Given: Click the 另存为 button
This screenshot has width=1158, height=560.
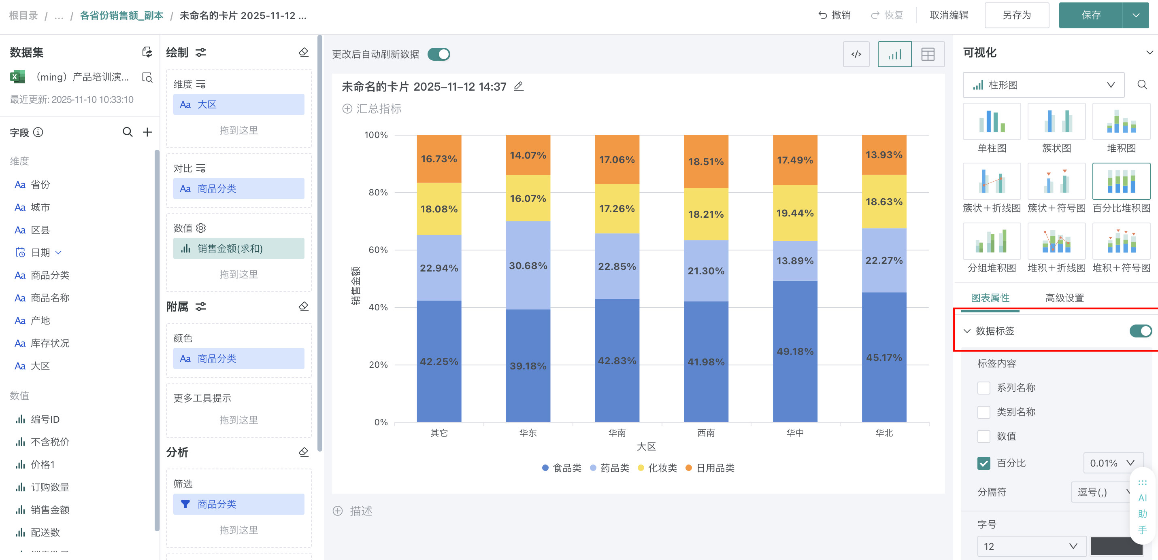Looking at the screenshot, I should (1016, 15).
